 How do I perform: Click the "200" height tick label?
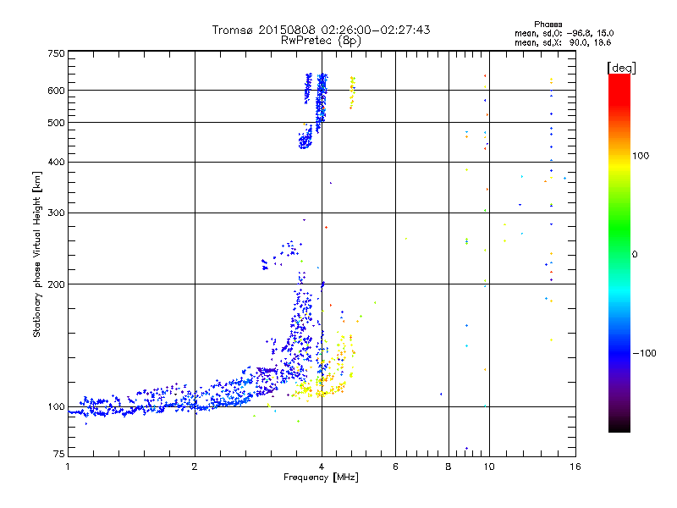coord(56,284)
